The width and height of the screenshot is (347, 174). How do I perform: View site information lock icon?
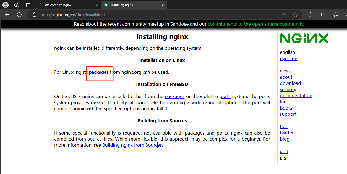click(34, 15)
